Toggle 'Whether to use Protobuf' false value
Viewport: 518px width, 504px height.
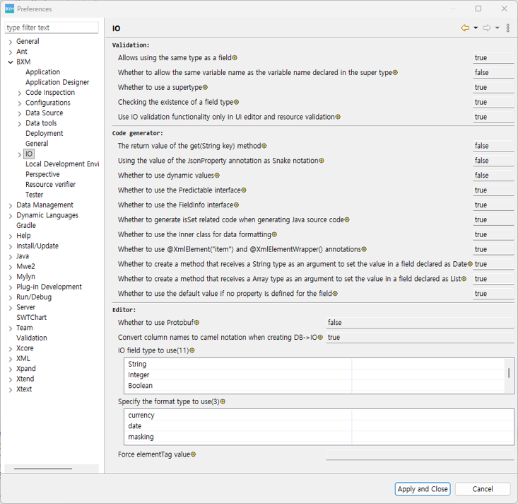coord(419,323)
